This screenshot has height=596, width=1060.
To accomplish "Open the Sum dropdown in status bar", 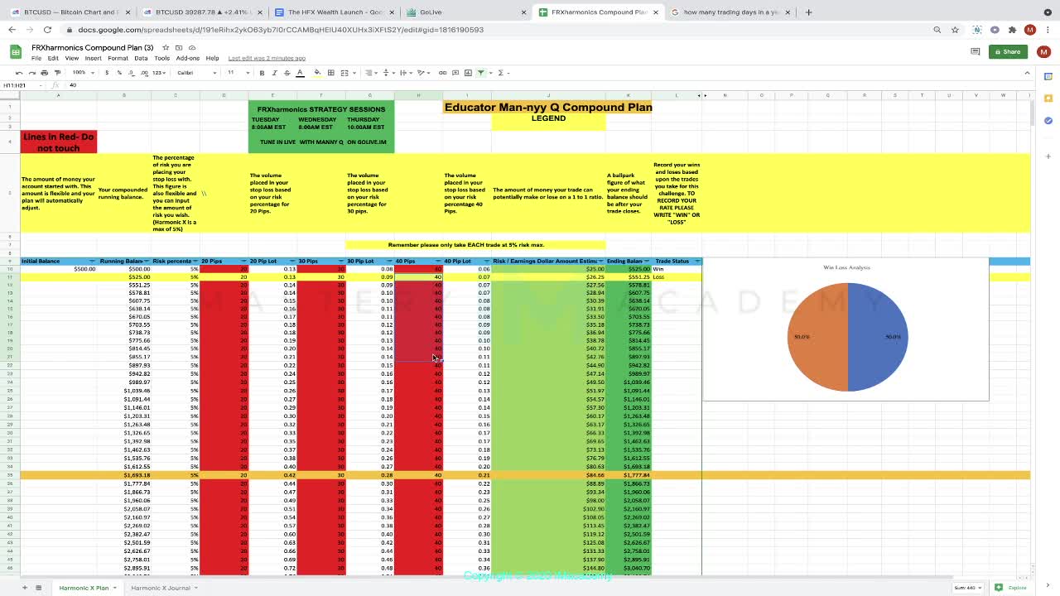I will pos(967,588).
